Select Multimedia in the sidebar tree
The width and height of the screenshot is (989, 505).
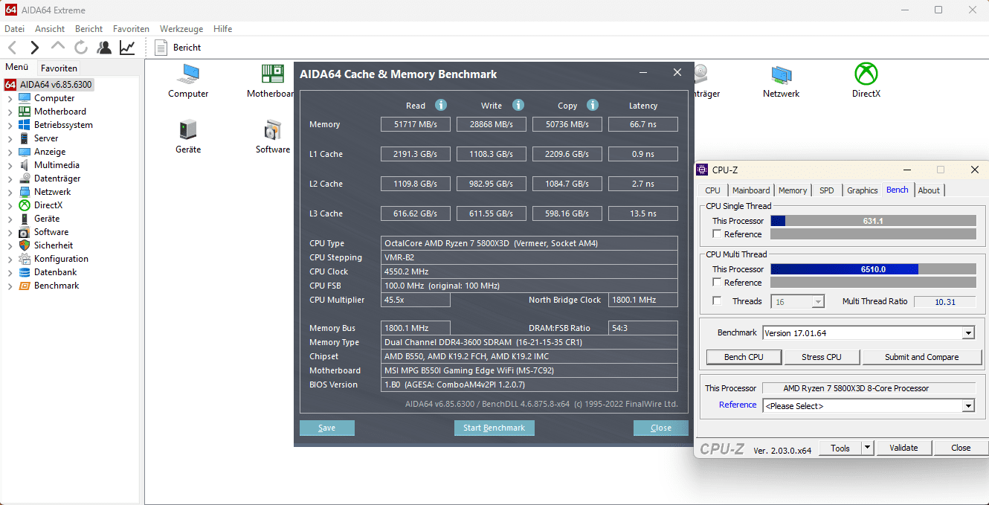(57, 165)
